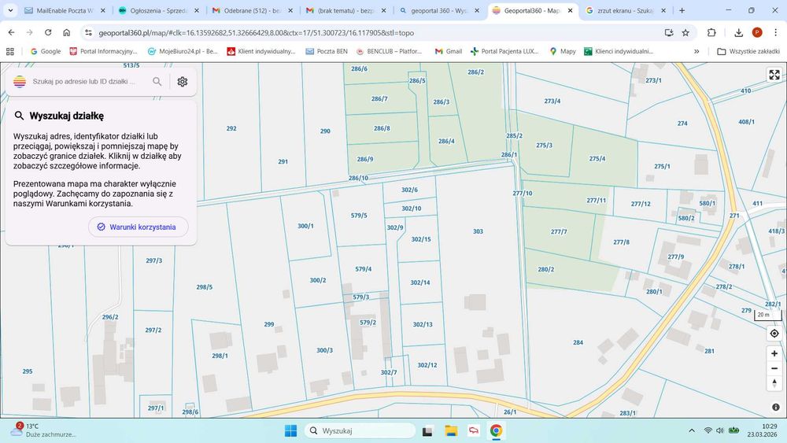The height and width of the screenshot is (443, 787).
Task: Select parcel 277/7 on the map
Action: tap(559, 232)
